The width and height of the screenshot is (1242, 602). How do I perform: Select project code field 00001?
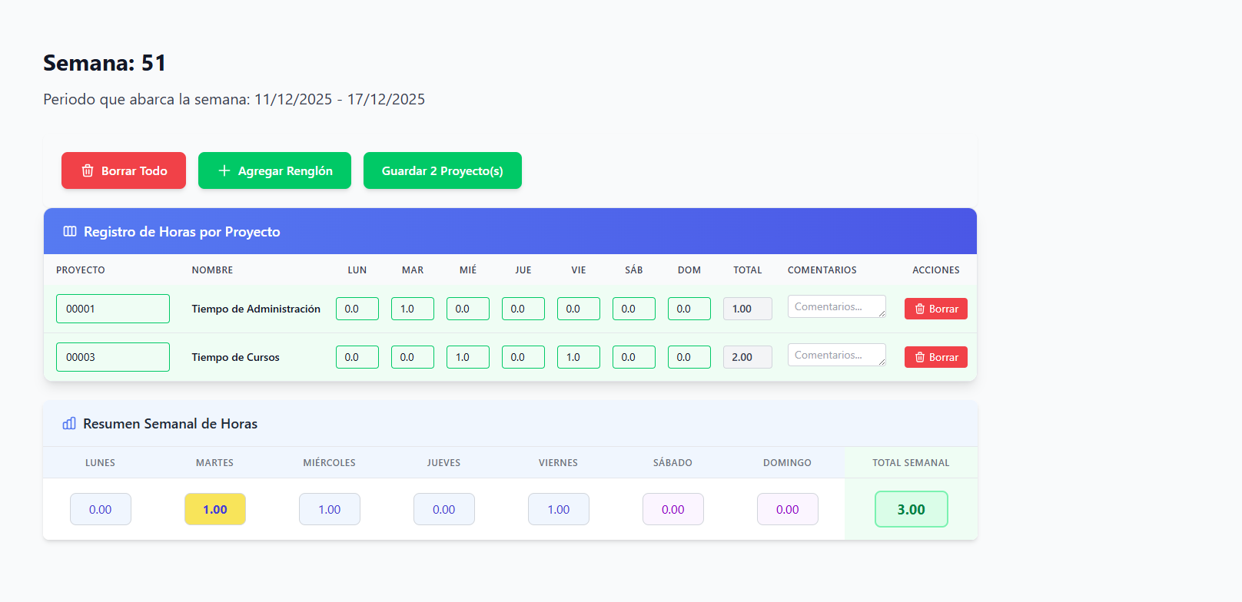(113, 309)
